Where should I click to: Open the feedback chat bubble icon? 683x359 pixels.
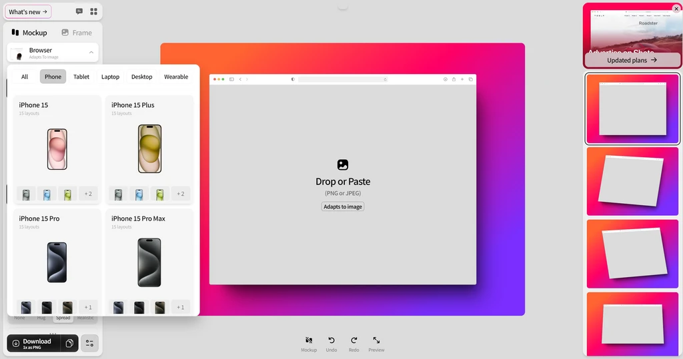tap(79, 11)
